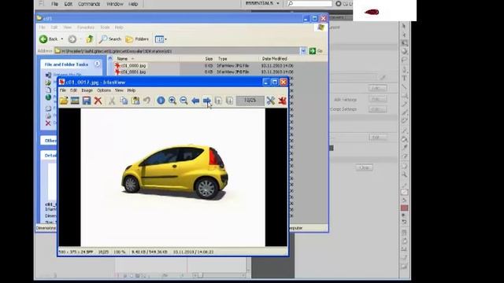
Task: Click the red IrfanView about icon
Action: coord(282,101)
